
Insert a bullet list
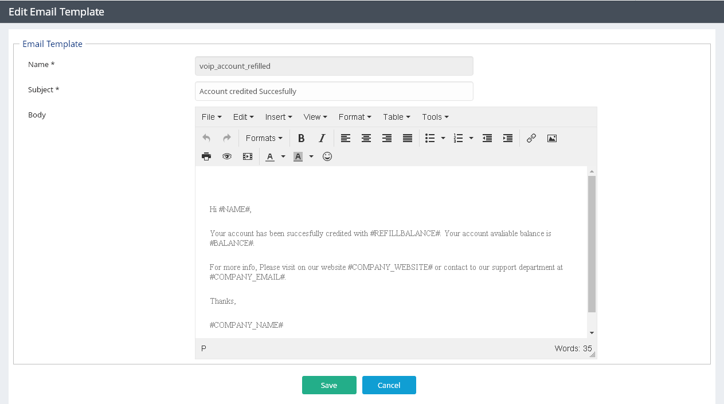tap(430, 138)
